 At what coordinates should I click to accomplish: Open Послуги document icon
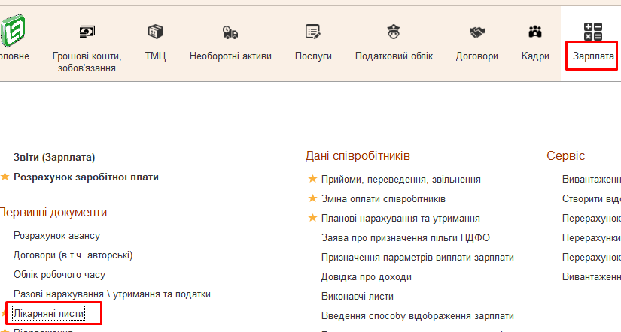pyautogui.click(x=313, y=32)
